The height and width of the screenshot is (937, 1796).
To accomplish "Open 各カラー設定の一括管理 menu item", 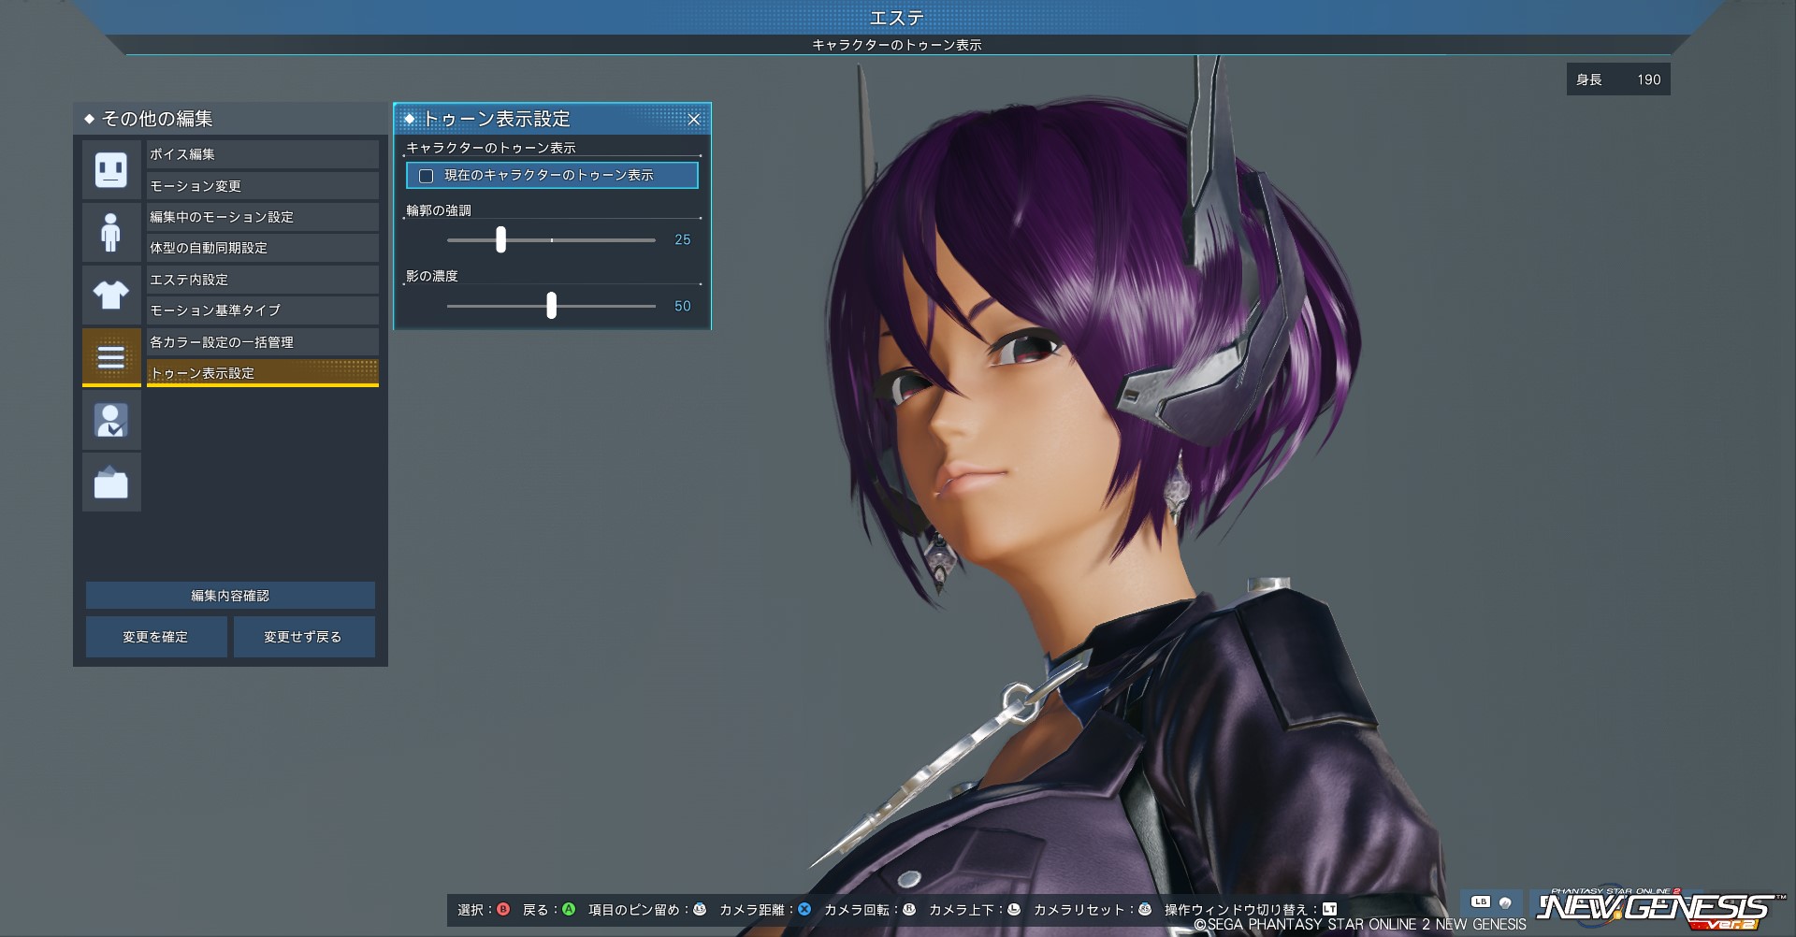I will [263, 342].
